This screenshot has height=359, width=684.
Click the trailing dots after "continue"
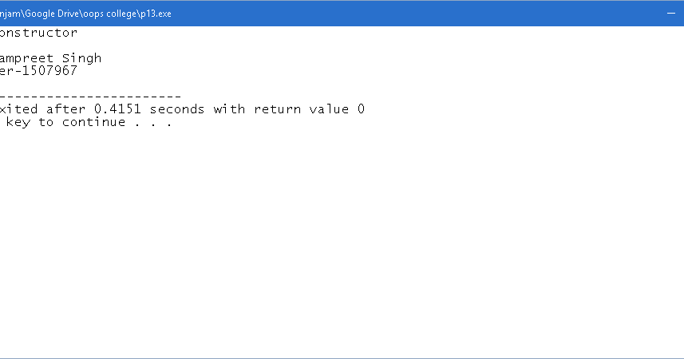click(153, 124)
